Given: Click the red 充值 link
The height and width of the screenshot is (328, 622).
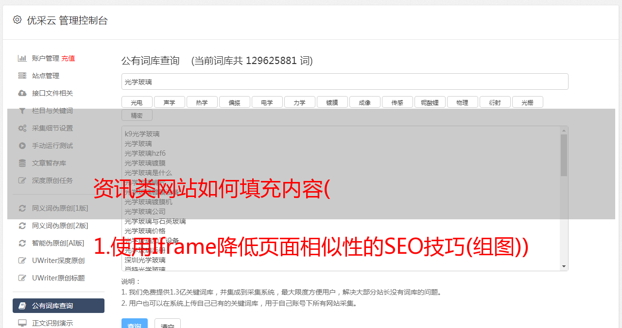Looking at the screenshot, I should (68, 58).
